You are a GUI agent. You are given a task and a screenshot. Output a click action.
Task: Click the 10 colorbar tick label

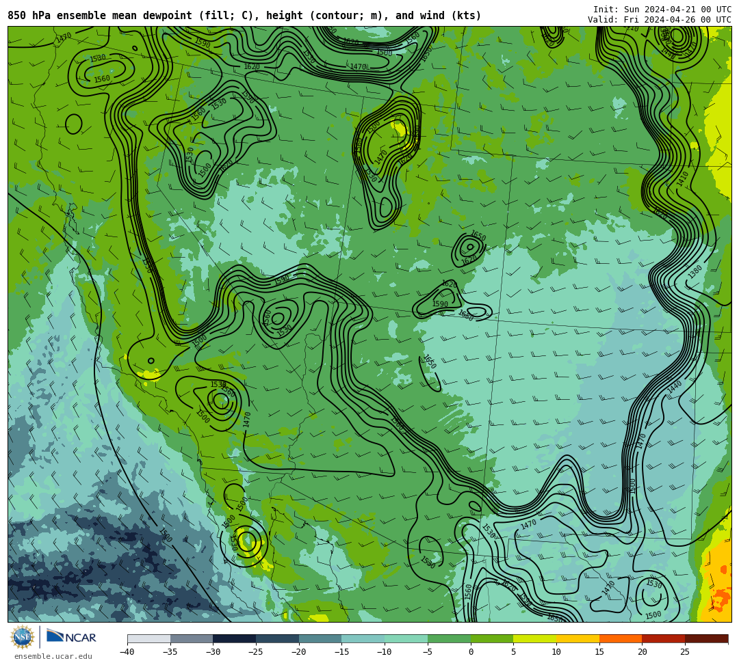[x=556, y=652]
